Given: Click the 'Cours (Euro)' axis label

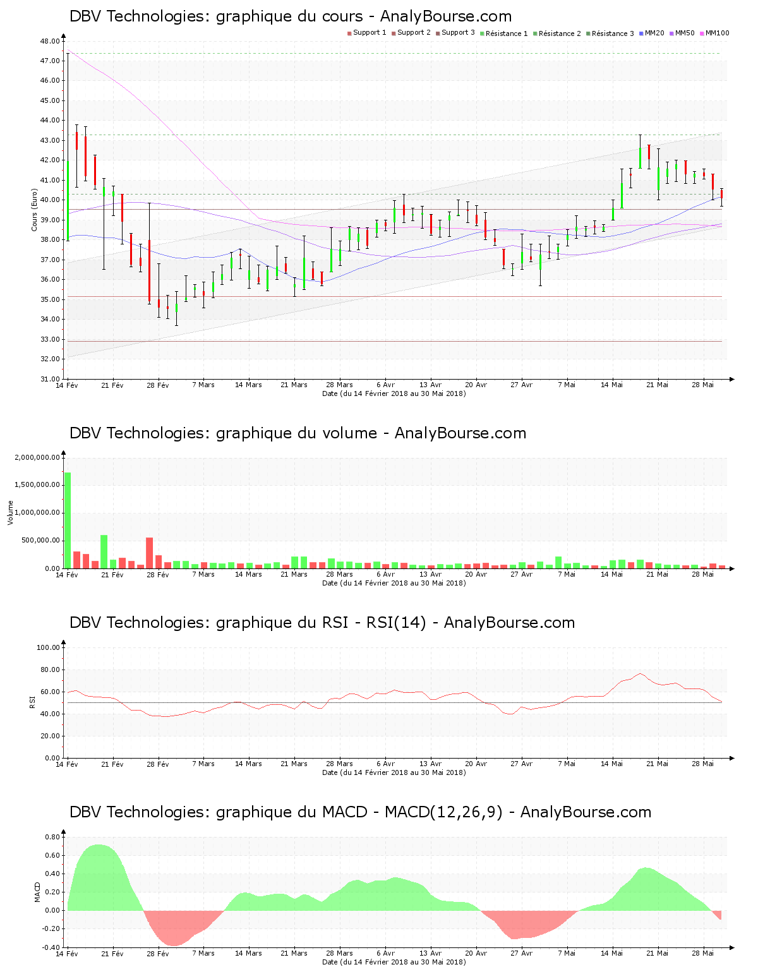Looking at the screenshot, I should 34,210.
